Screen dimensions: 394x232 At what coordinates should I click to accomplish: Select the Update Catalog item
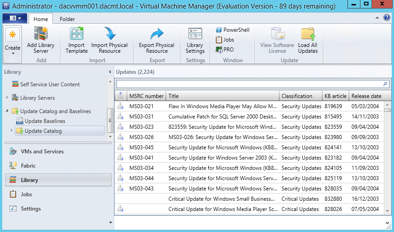[60, 131]
